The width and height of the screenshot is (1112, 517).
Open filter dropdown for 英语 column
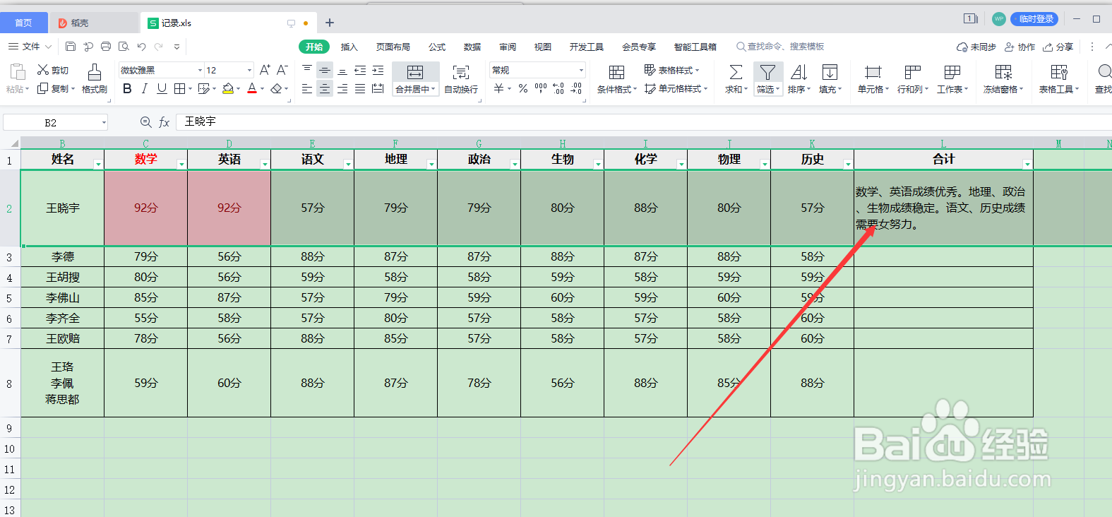tap(265, 164)
